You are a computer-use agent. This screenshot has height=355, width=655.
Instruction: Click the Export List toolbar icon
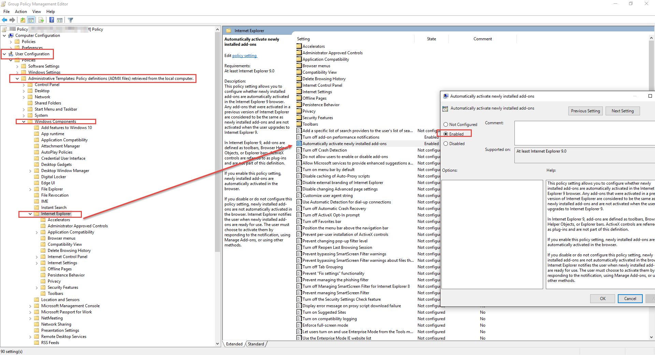(41, 20)
